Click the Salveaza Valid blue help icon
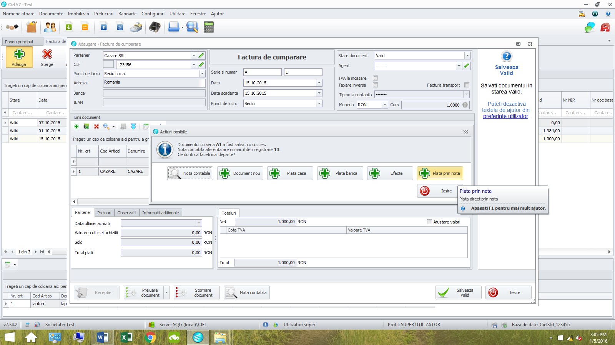 507,56
